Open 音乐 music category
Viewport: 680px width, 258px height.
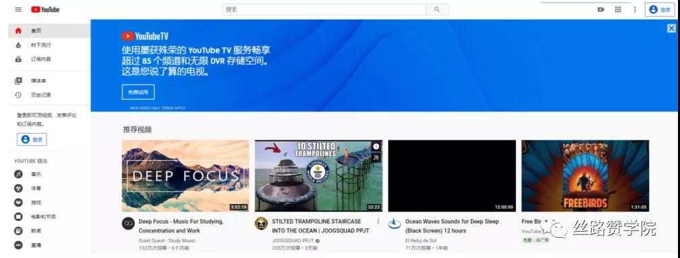coord(49,174)
